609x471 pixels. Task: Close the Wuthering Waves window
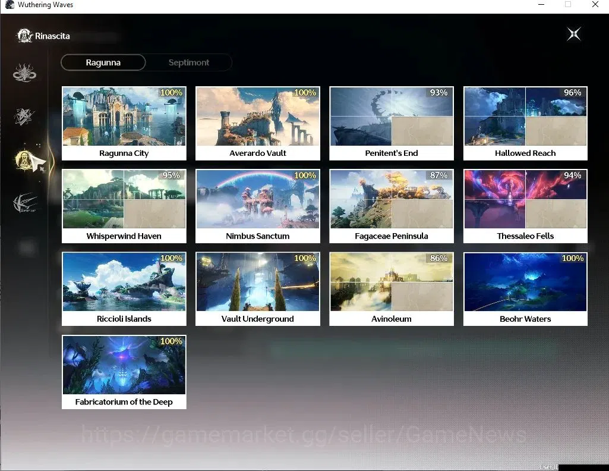[x=595, y=4]
